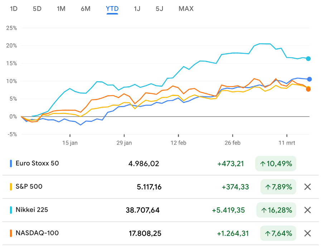Click S&P 500 yellow color marker
325x250 pixels.
click(11, 187)
